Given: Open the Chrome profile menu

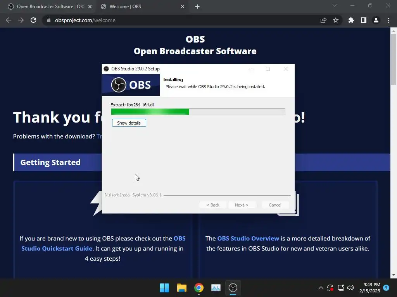Looking at the screenshot, I should [376, 20].
